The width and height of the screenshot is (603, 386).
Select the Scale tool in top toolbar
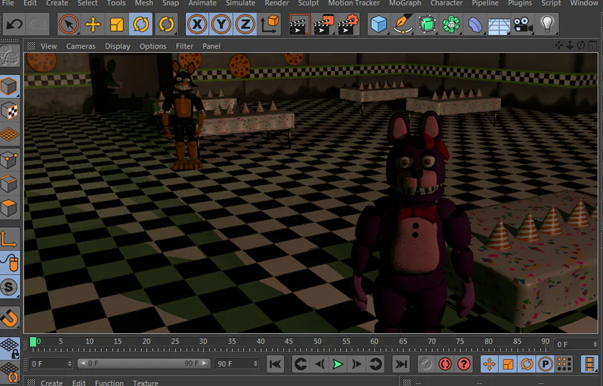click(x=117, y=24)
